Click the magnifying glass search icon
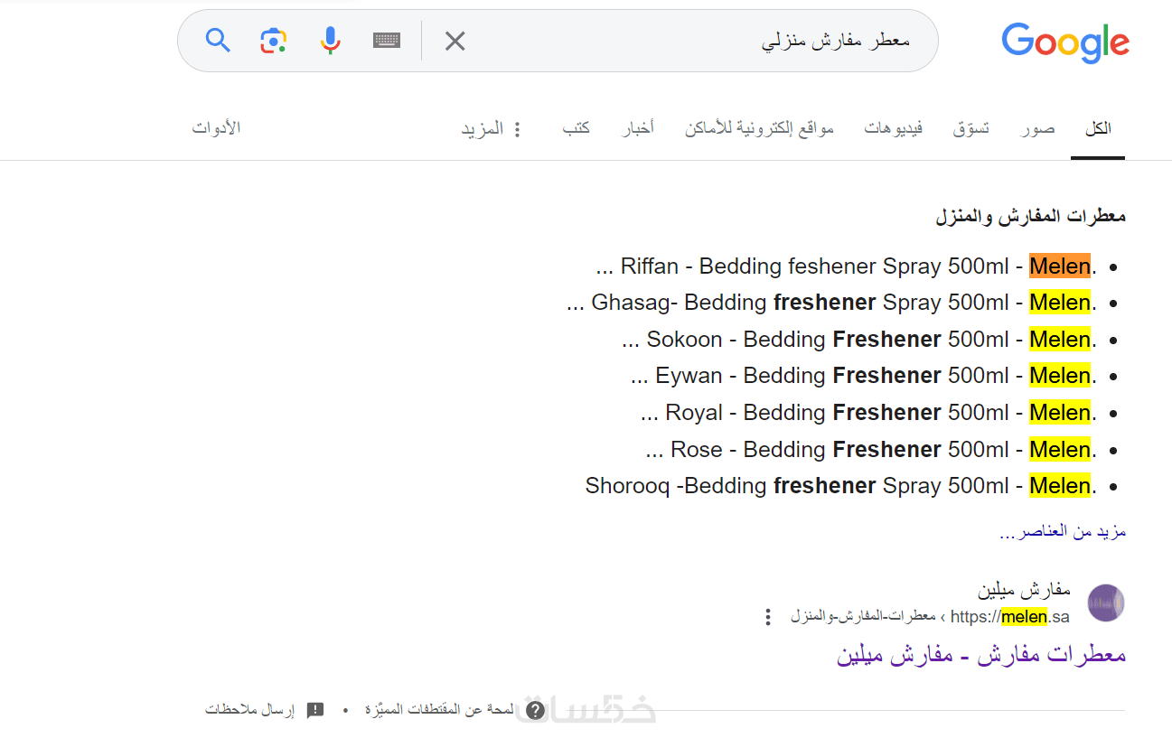The image size is (1172, 738). click(x=218, y=41)
